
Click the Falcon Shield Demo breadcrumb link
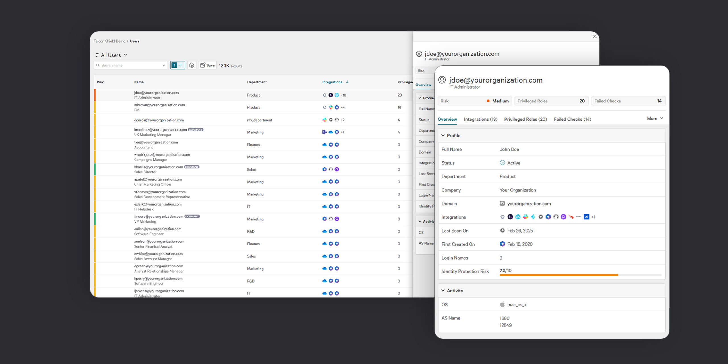(x=109, y=41)
